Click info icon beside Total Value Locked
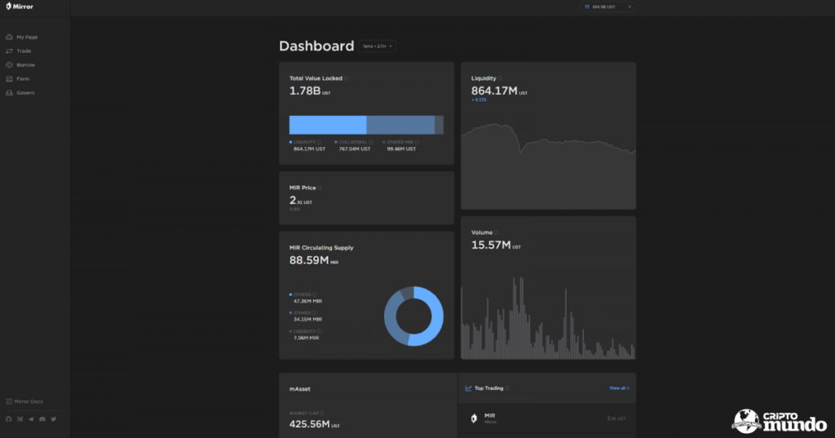This screenshot has height=438, width=835. [x=346, y=78]
